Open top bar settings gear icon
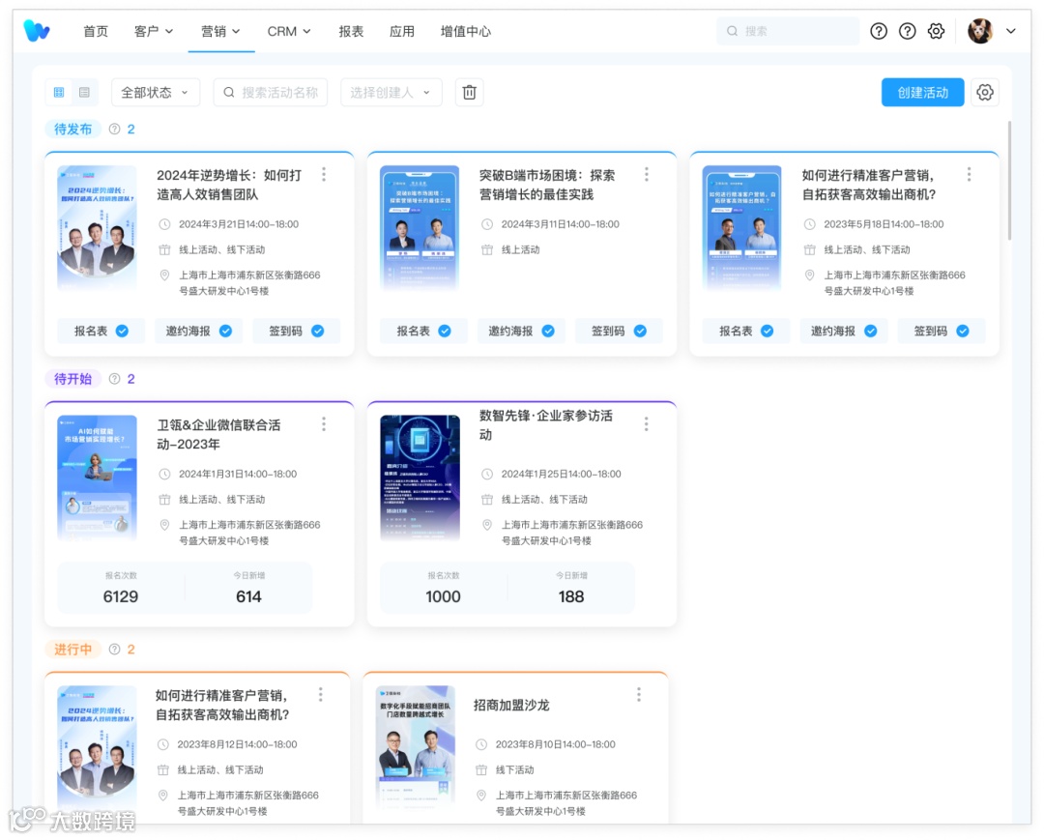Screen dimensions: 1044x840 coord(936,31)
